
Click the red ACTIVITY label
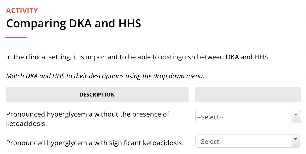pos(22,11)
